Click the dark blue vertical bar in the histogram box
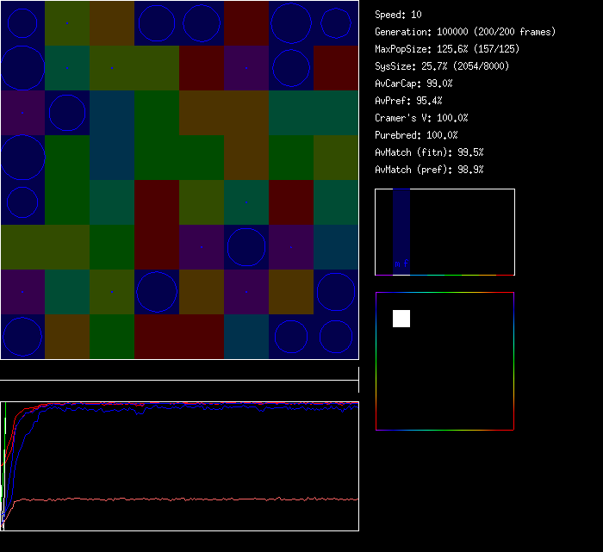Viewport: 603px width, 552px height. [x=401, y=224]
